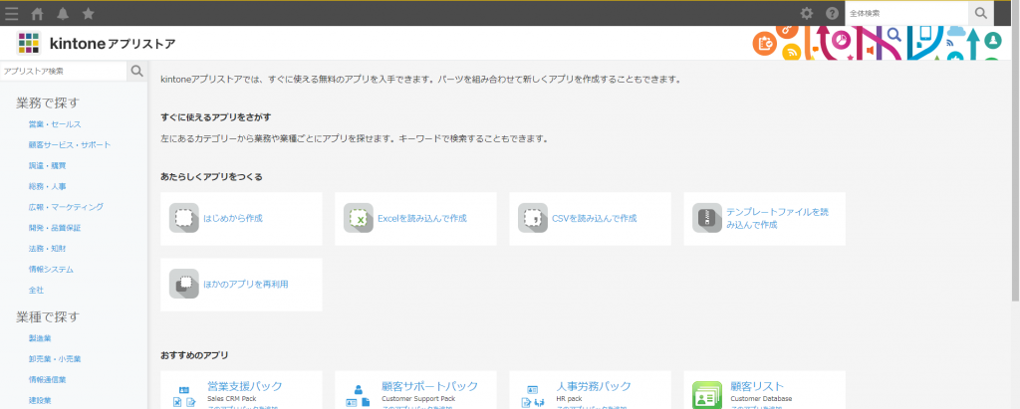
Task: Focus the 全体検索 search field
Action: 906,13
